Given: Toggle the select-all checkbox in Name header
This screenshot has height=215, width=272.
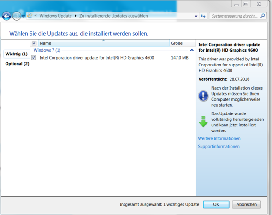Looking at the screenshot, I should click(34, 43).
